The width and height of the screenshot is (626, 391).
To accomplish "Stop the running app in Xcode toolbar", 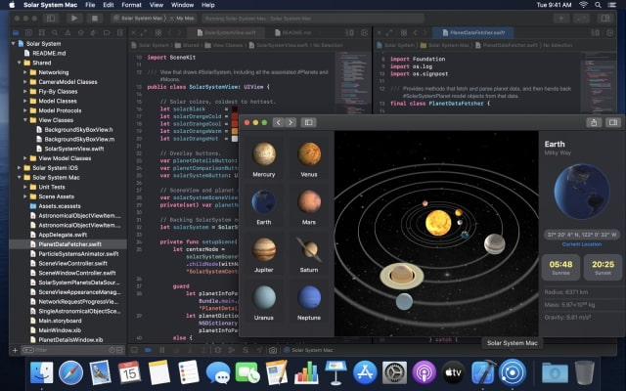I will pos(95,18).
